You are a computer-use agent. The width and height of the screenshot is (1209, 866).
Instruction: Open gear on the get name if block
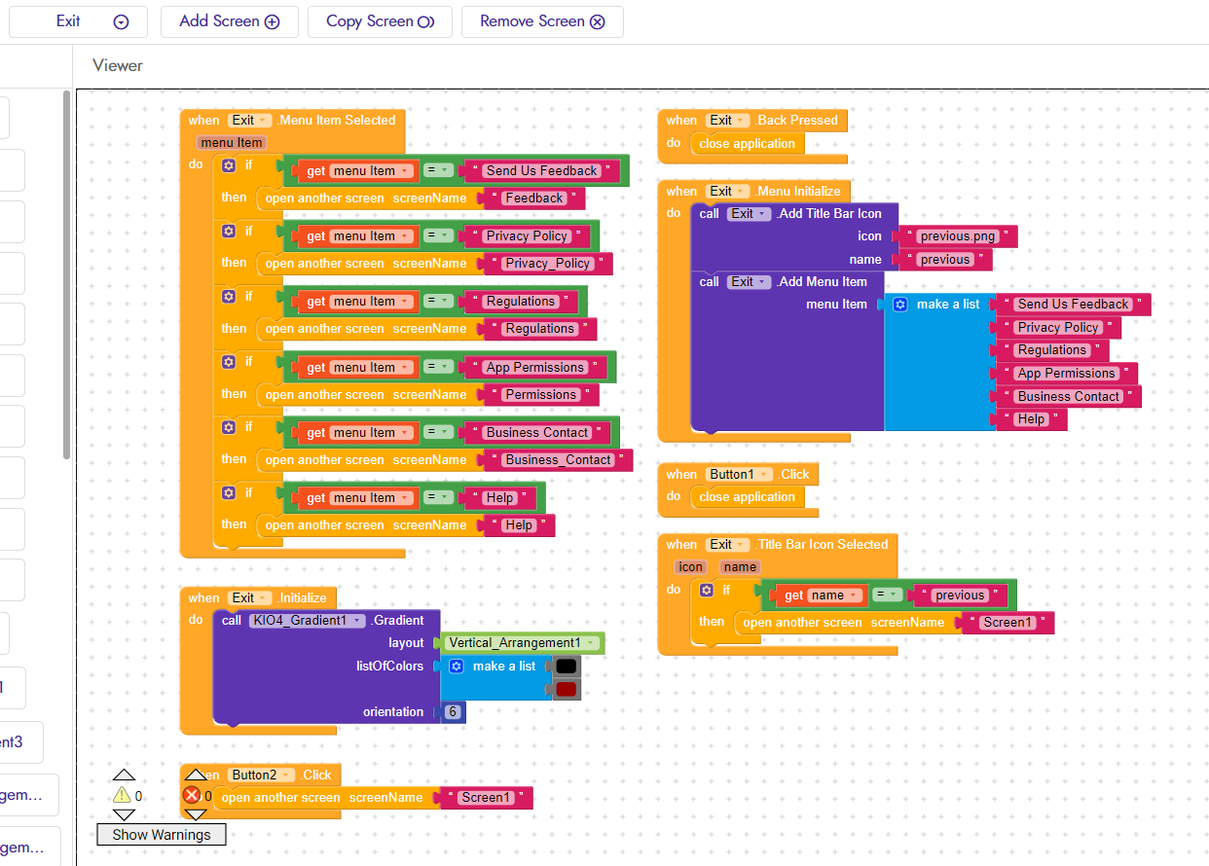pyautogui.click(x=707, y=590)
